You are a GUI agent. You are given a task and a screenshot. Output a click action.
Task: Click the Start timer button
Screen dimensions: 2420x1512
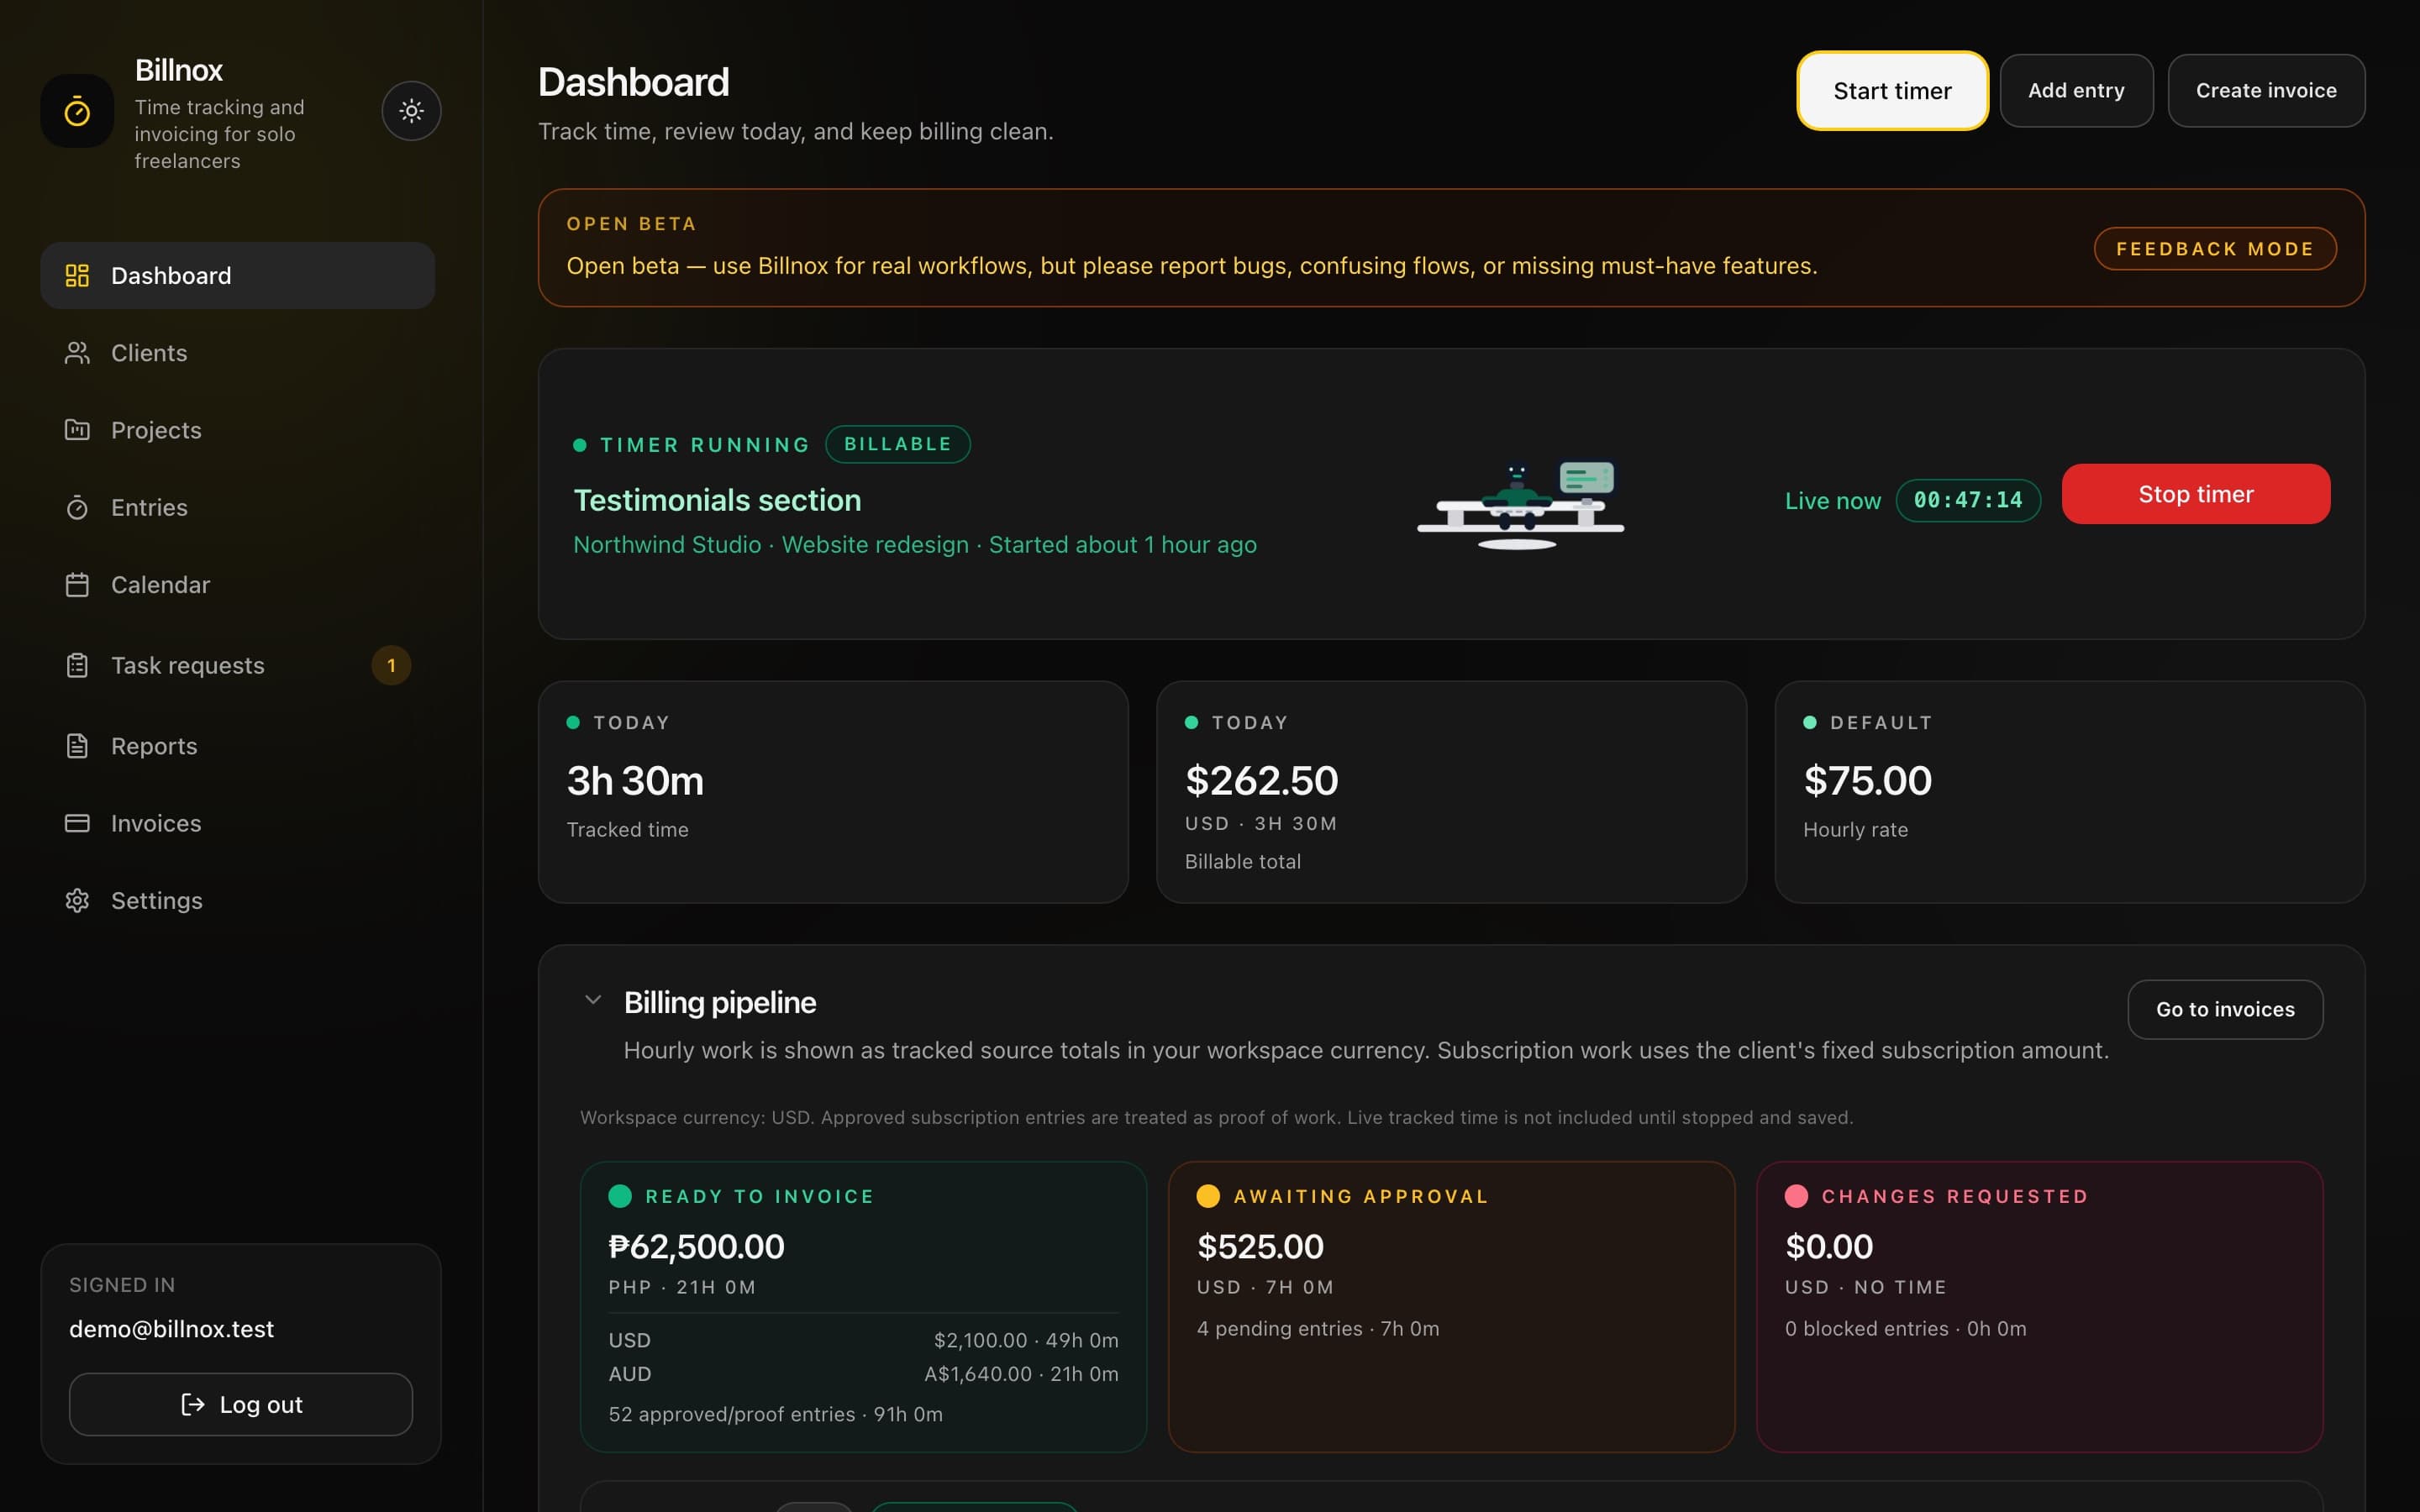1892,91
